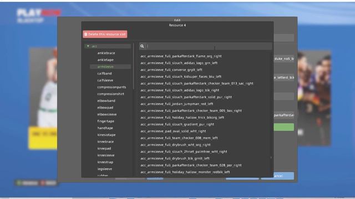355x199 pixels.
Task: Select the kneebrace category
Action: coord(105,142)
